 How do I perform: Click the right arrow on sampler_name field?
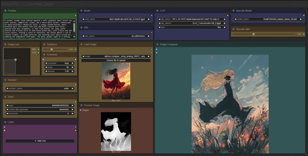click(72, 89)
